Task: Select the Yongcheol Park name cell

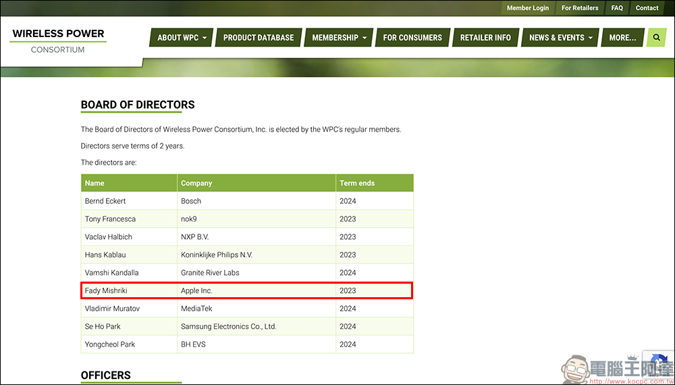Action: point(129,344)
